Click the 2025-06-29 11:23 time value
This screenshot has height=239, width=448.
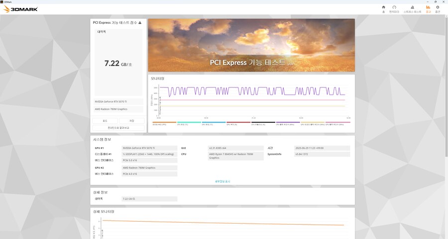[322, 148]
